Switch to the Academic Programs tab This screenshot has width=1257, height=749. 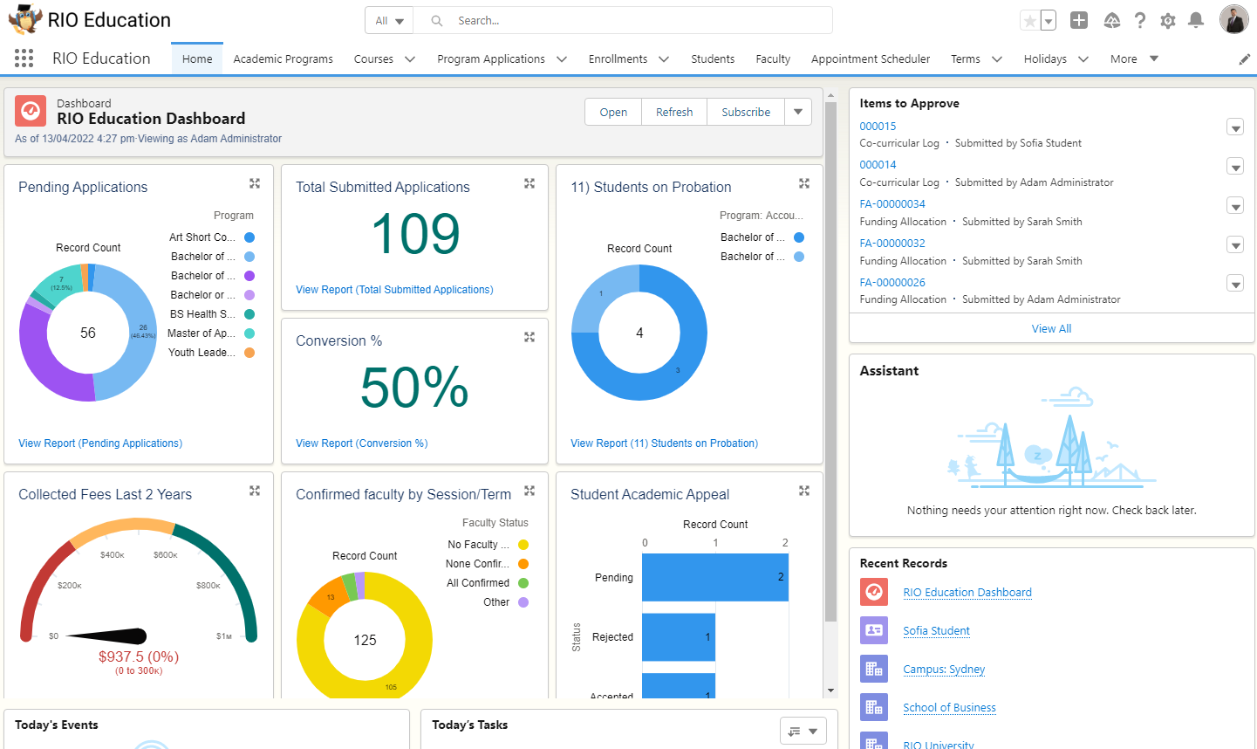click(x=283, y=59)
